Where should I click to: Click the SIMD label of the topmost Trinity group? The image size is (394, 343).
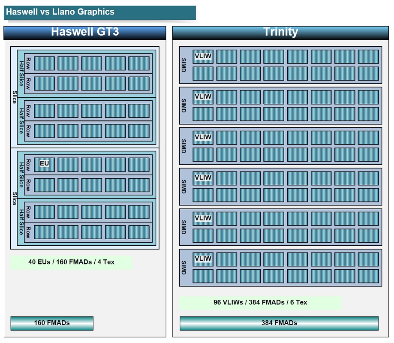(183, 65)
